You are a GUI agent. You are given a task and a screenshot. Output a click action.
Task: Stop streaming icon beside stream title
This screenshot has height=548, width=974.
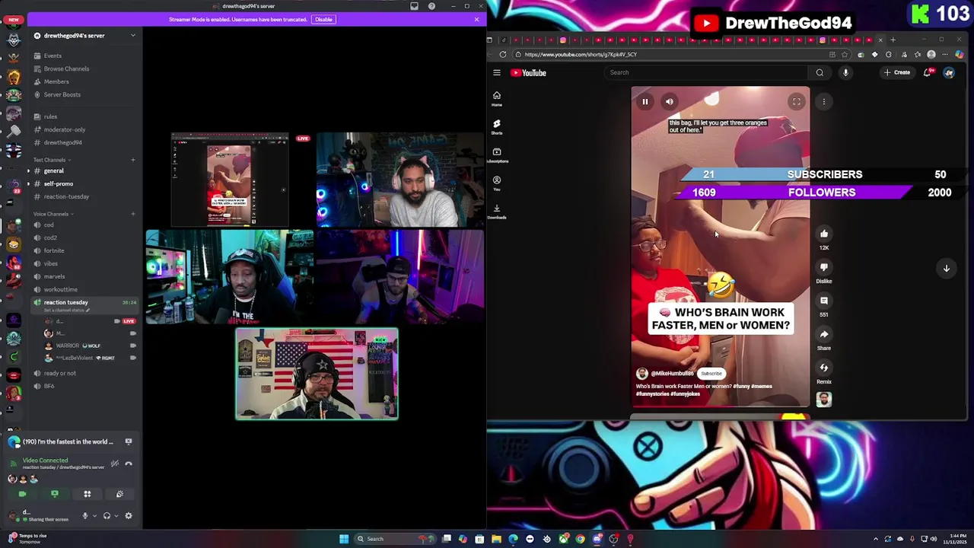click(x=129, y=441)
